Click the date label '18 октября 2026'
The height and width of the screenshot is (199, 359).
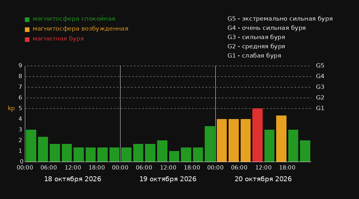[x=73, y=179]
